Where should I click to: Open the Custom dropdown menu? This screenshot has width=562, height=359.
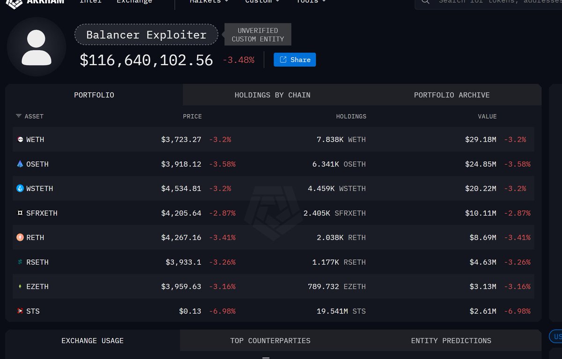262,2
